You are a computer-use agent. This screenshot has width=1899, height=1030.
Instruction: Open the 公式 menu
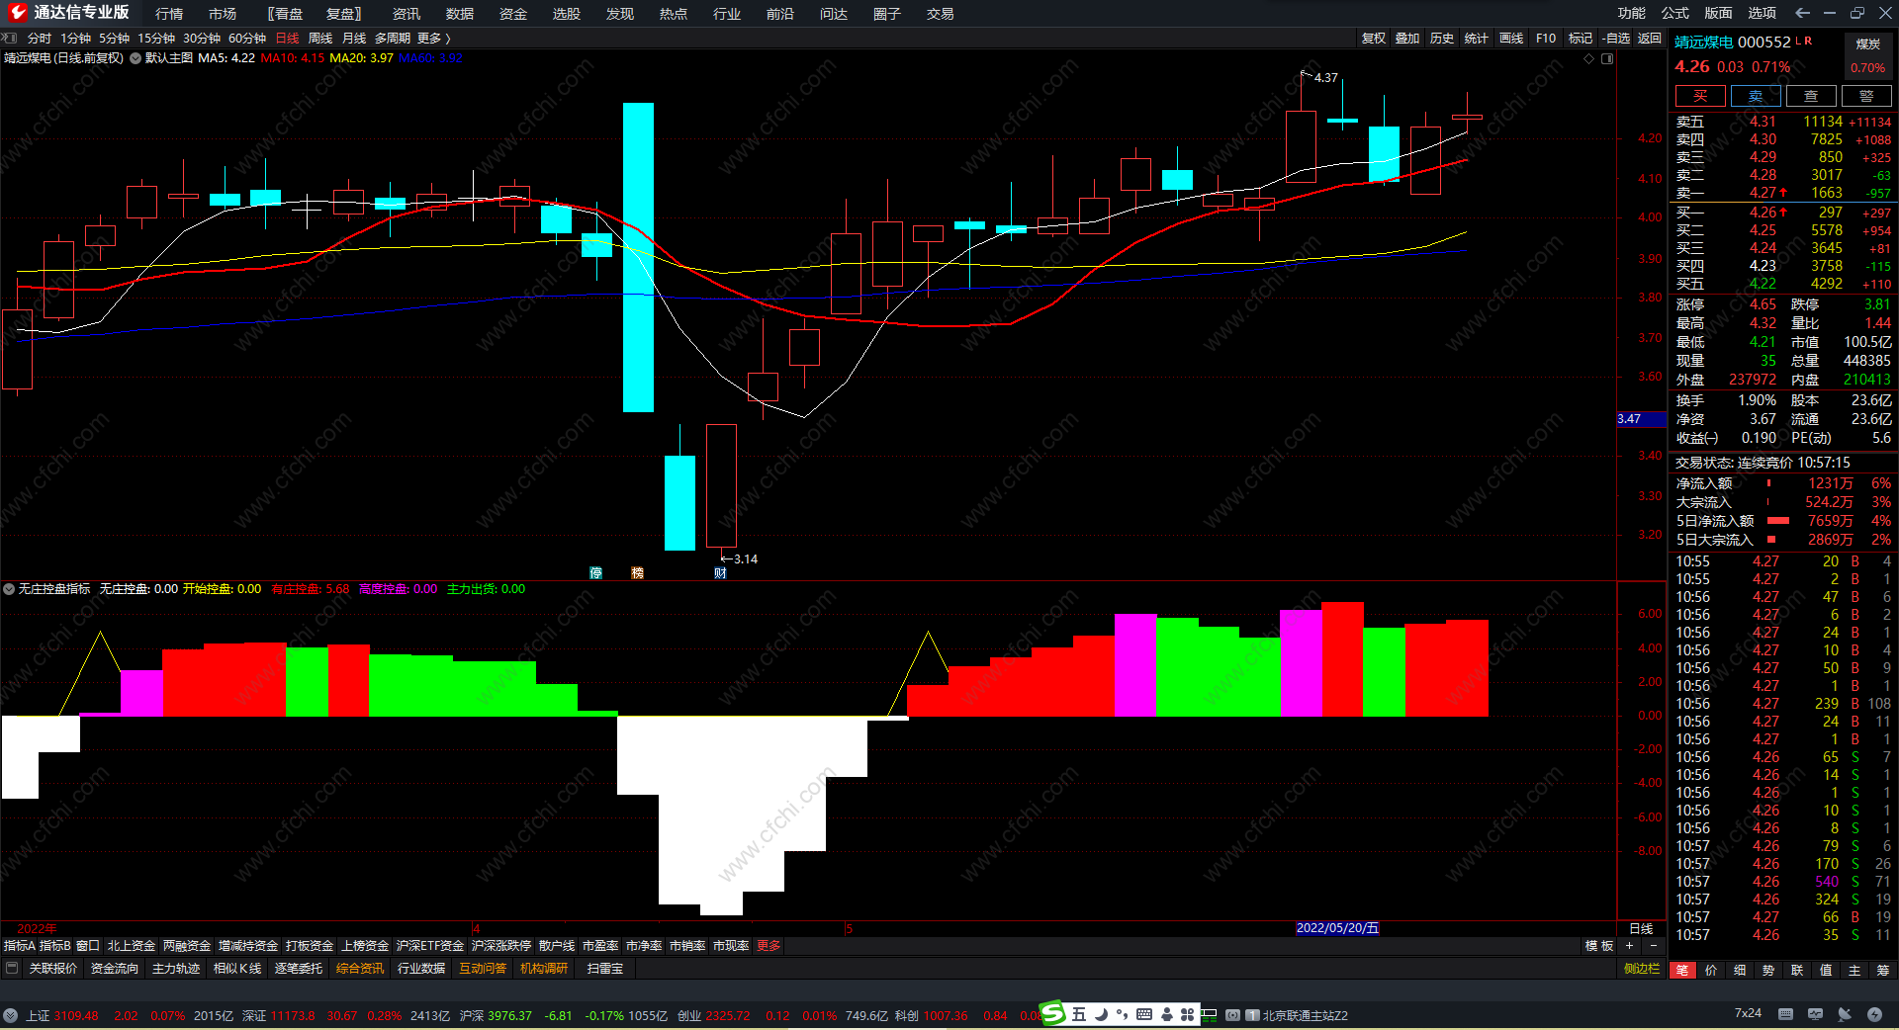point(1675,13)
